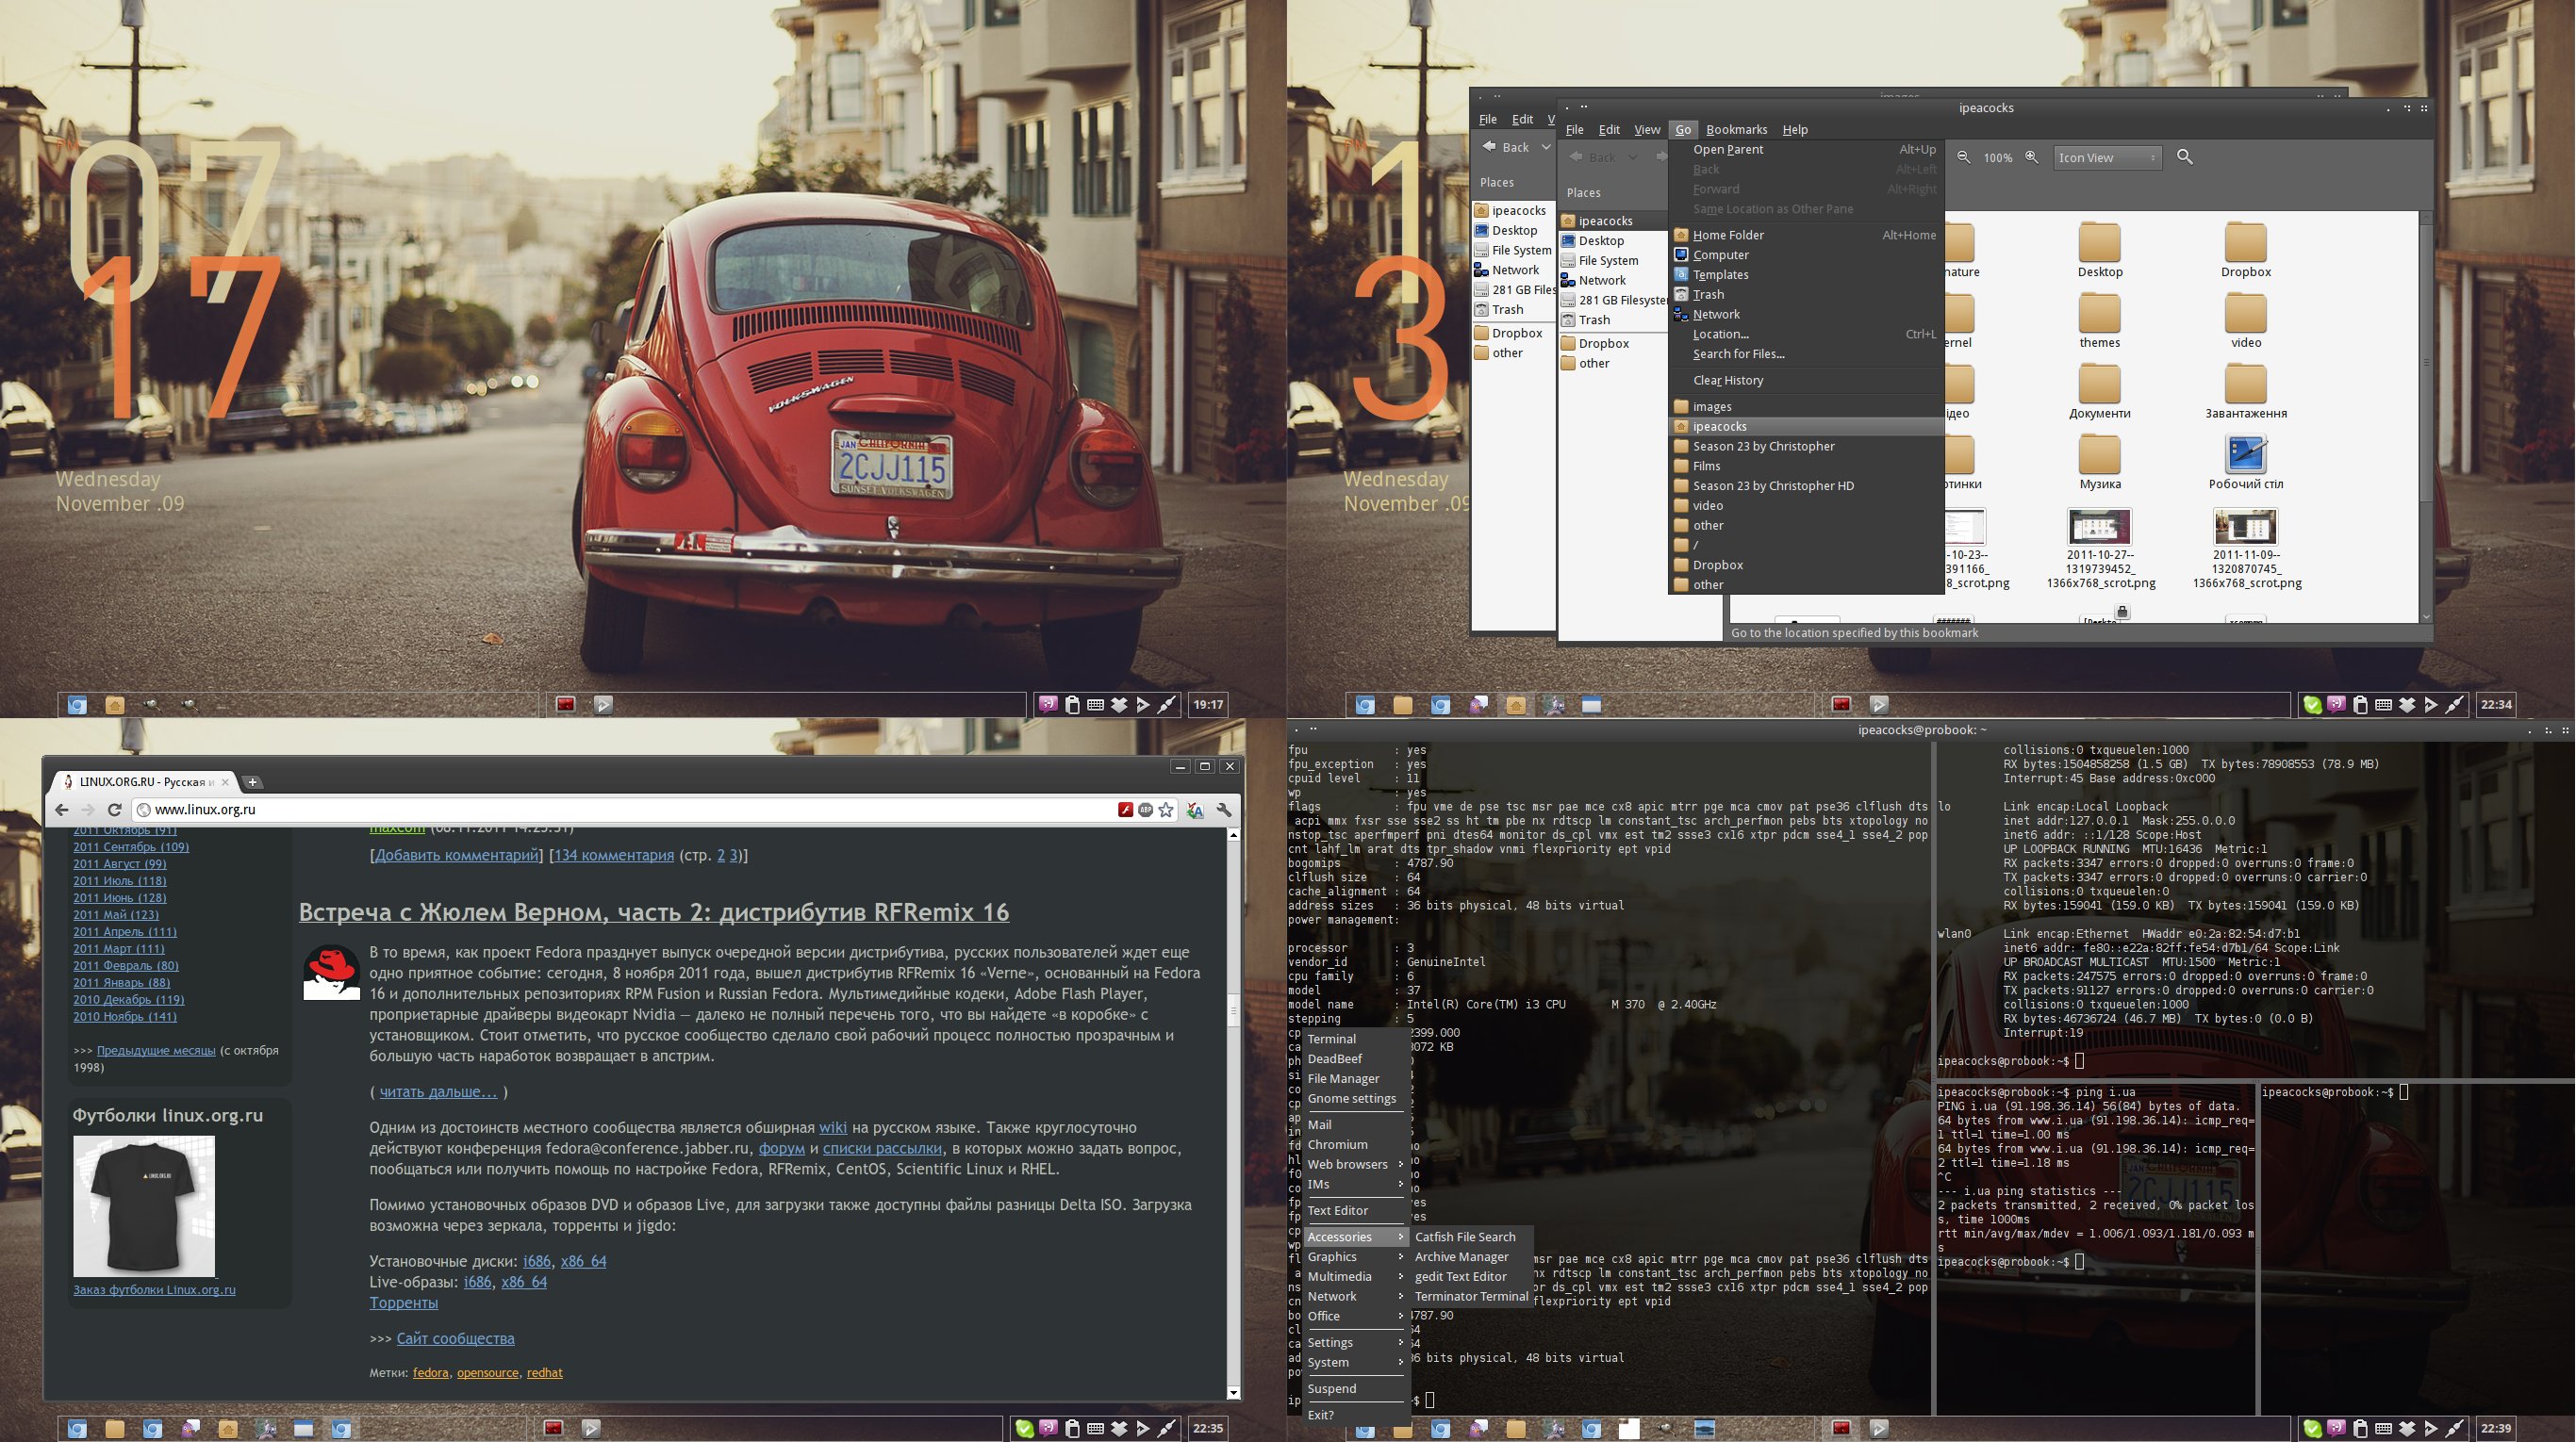The image size is (2576, 1442).
Task: Open the Desktop folder icon
Action: click(x=2100, y=250)
